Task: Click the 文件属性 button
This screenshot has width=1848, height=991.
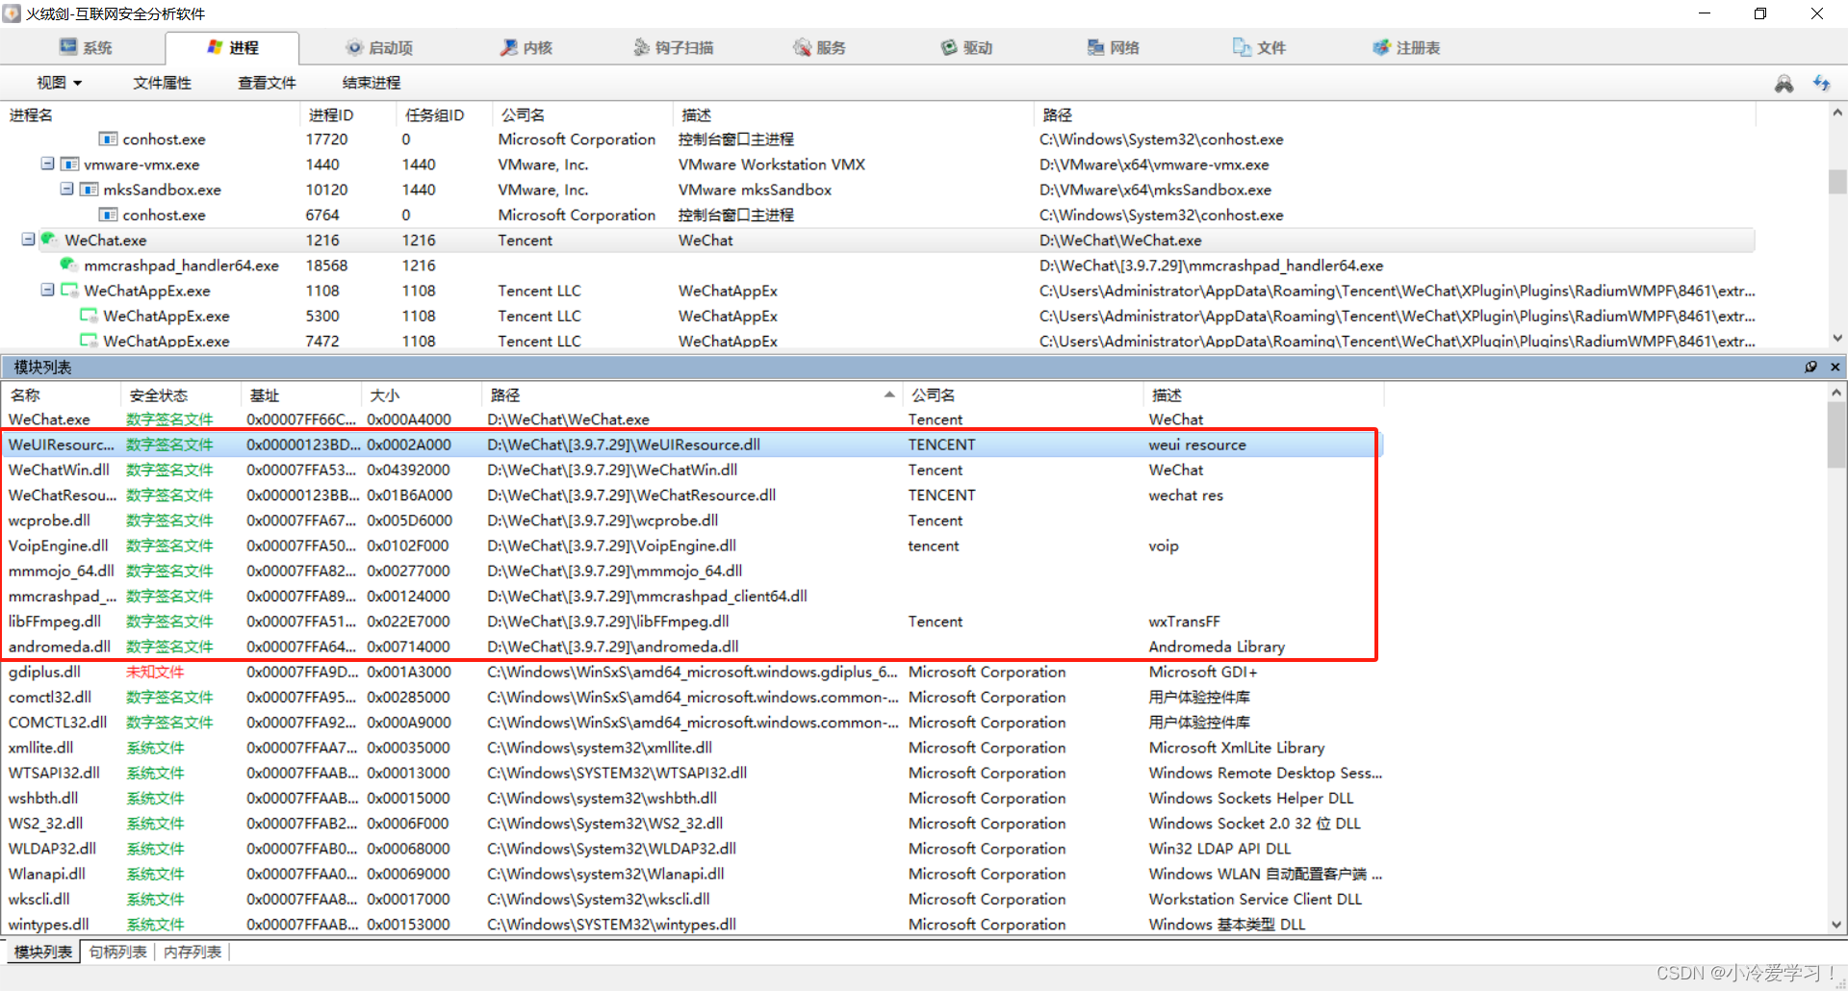Action: click(162, 83)
